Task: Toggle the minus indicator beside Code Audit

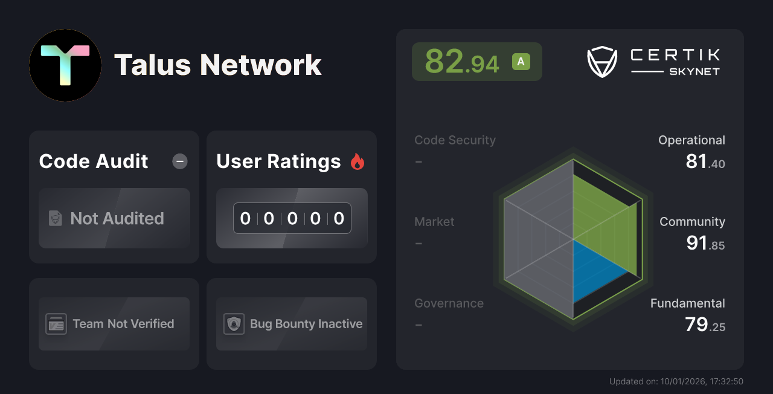Action: [x=179, y=161]
